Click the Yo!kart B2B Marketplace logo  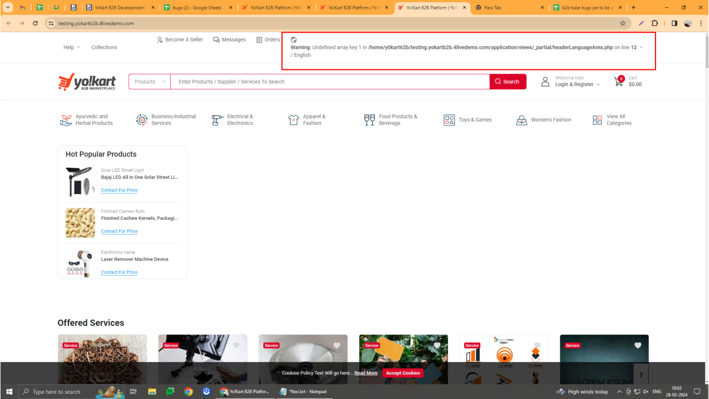click(x=87, y=81)
